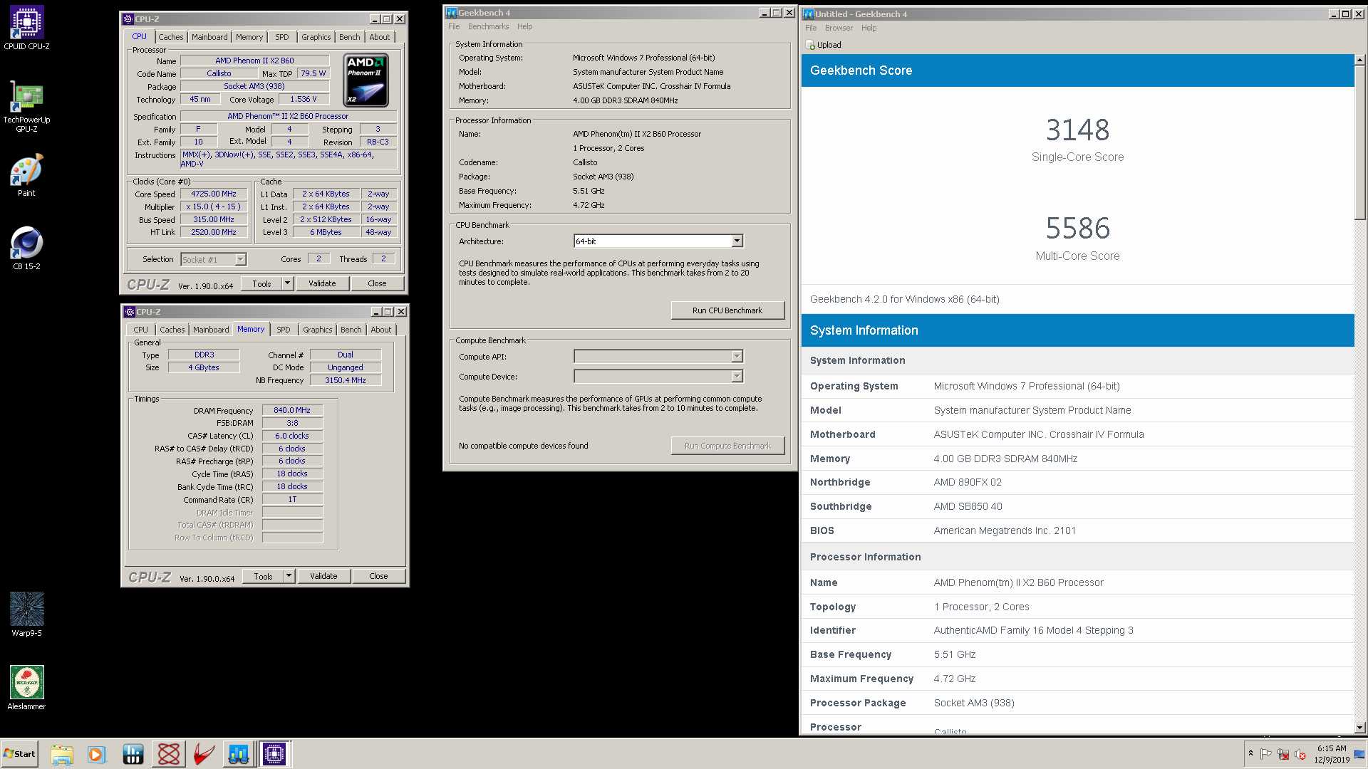
Task: Open the CB 15-2 Cinebench shortcut
Action: point(26,248)
